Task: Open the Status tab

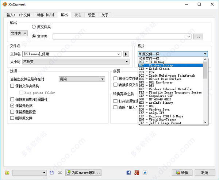Action: point(78,15)
